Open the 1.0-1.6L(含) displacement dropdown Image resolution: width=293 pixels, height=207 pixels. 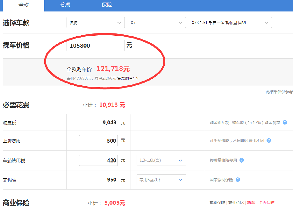click(161, 160)
